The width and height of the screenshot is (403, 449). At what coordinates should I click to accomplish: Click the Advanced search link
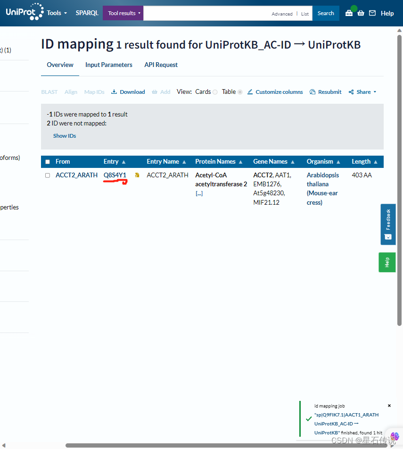(282, 14)
